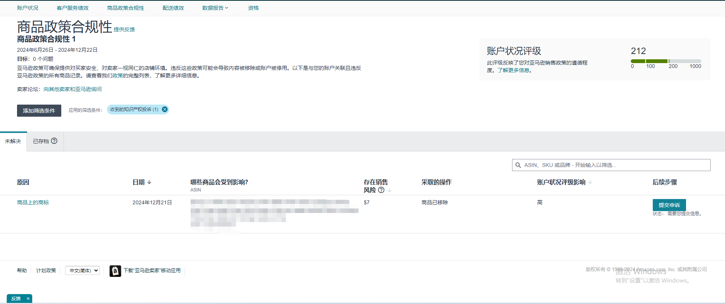Open the 账户状况 menu
Screen dimensions: 725x304
pos(28,8)
